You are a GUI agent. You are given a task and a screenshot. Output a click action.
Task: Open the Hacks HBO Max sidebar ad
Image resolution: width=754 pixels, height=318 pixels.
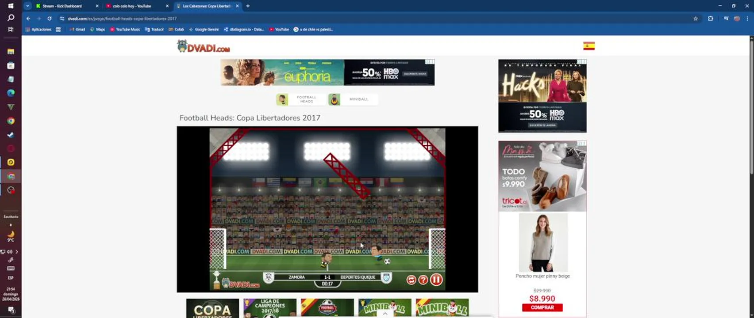pos(542,96)
